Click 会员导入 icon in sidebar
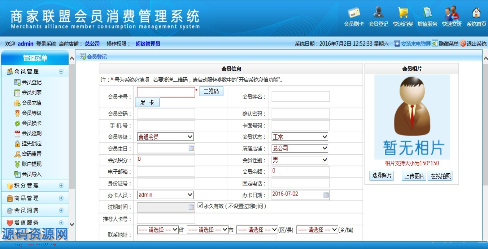The height and width of the screenshot is (249, 488). 17,174
